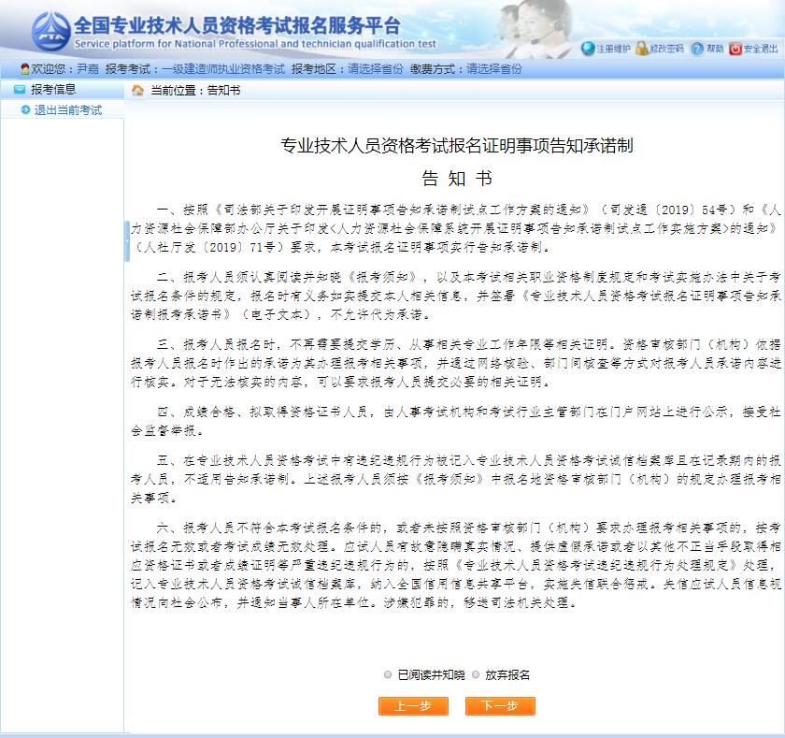Select the 放弃报名 radio button
The height and width of the screenshot is (738, 785).
click(476, 674)
